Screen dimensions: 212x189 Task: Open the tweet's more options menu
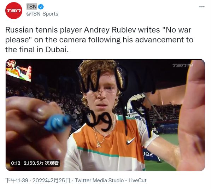click(202, 7)
